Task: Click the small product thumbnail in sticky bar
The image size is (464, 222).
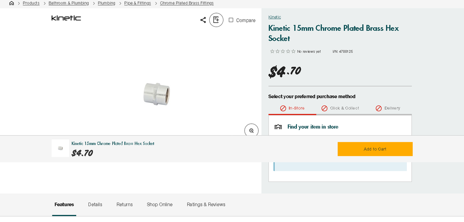Action: [x=60, y=148]
